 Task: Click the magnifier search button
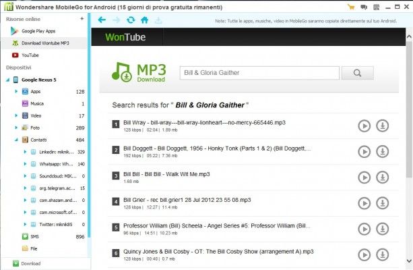click(358, 73)
